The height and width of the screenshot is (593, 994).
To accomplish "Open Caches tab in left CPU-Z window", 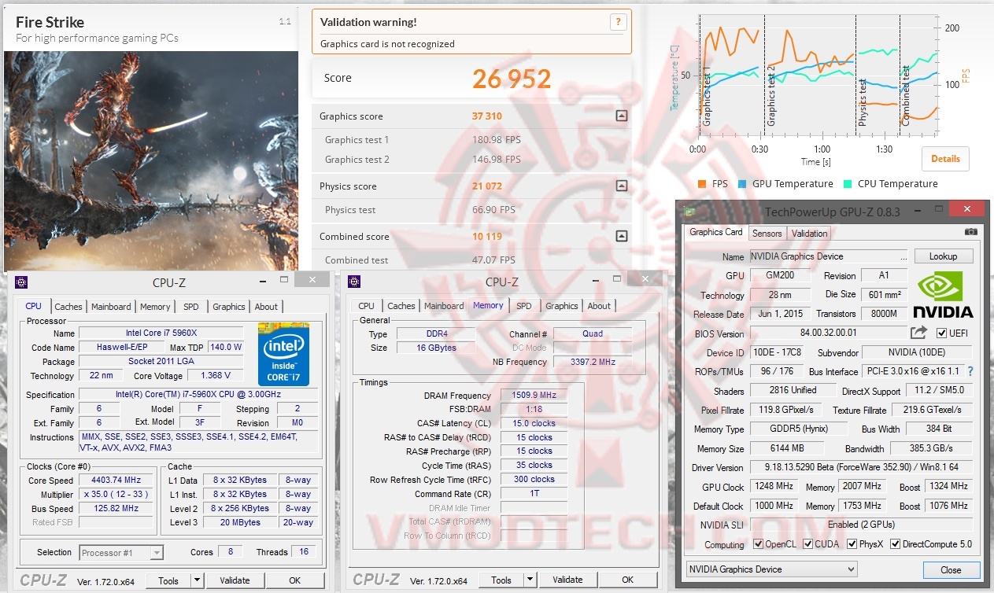I will click(x=68, y=307).
